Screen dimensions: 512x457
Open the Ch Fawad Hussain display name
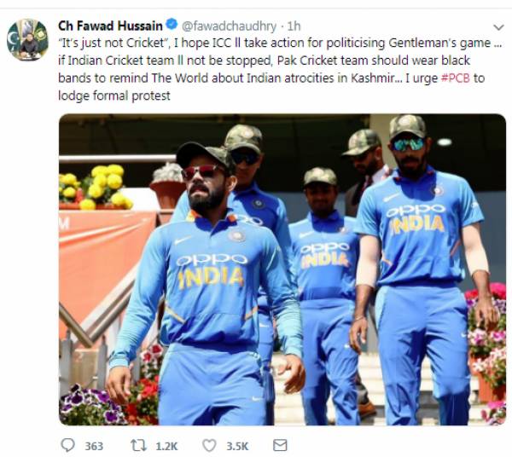(x=110, y=26)
